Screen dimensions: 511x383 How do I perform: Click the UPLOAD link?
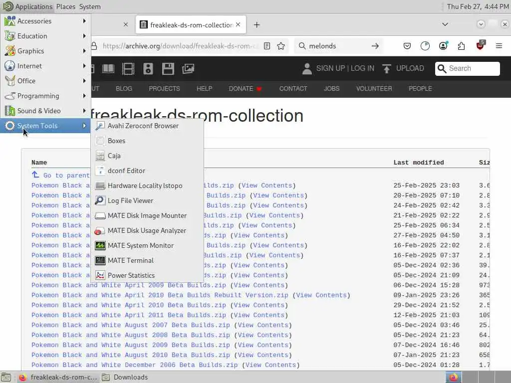click(403, 68)
